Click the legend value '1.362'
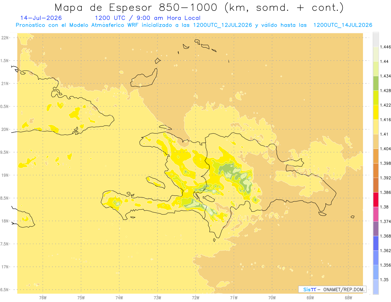This screenshot has height=302, width=391. pyautogui.click(x=385, y=251)
